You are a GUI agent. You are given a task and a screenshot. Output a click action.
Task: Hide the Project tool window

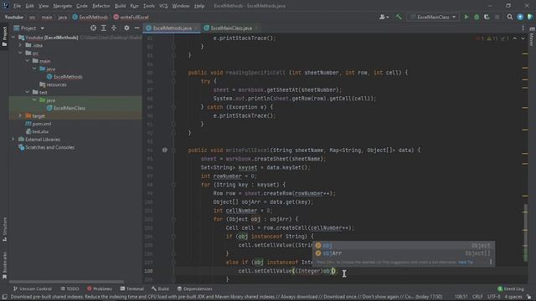click(x=137, y=28)
